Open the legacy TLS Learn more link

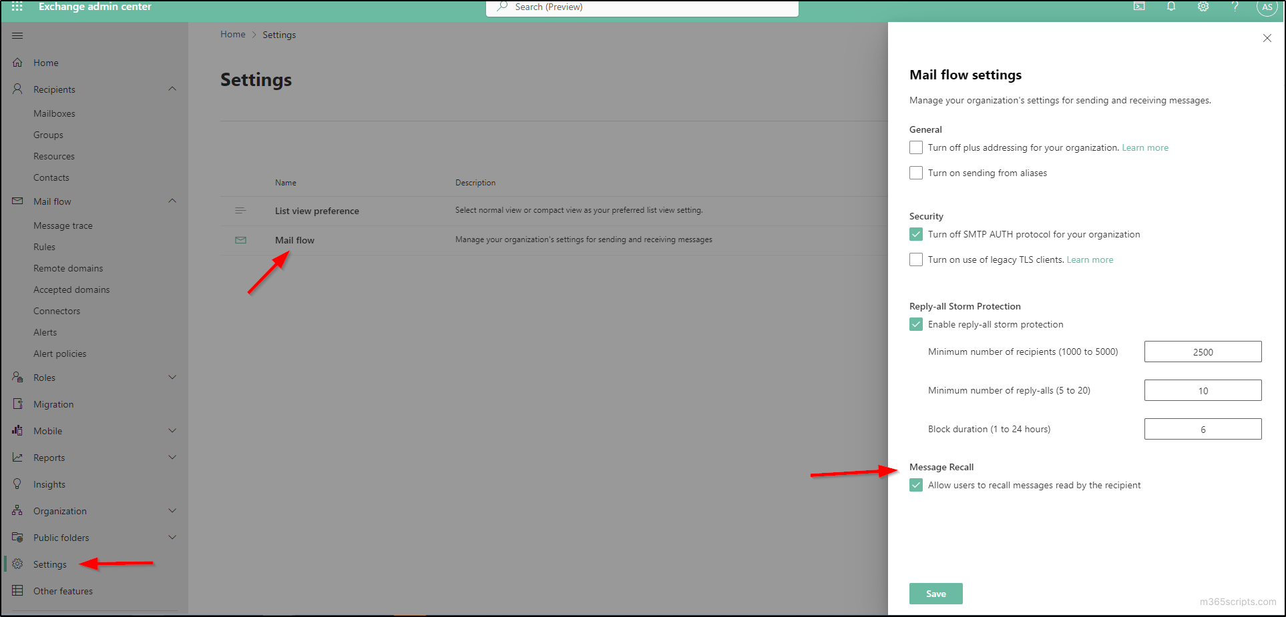[x=1090, y=259]
